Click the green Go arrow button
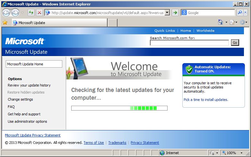This screenshot has width=251, height=157. 175,12
